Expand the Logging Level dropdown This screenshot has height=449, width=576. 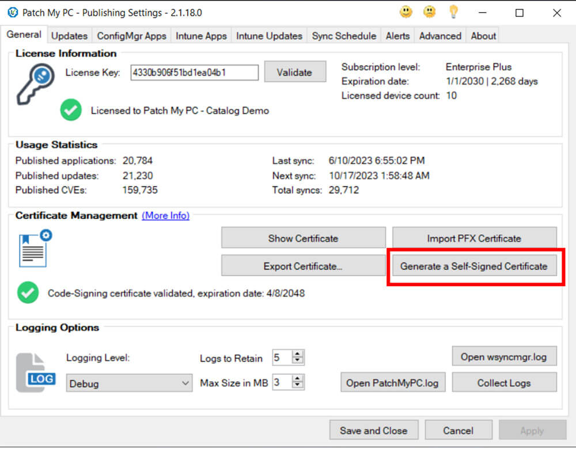click(x=129, y=383)
